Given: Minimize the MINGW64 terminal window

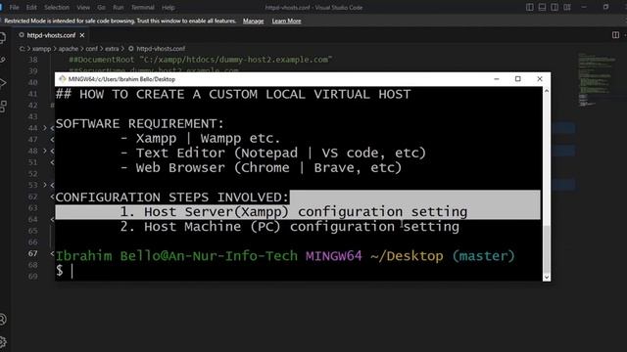Looking at the screenshot, I should (497, 79).
